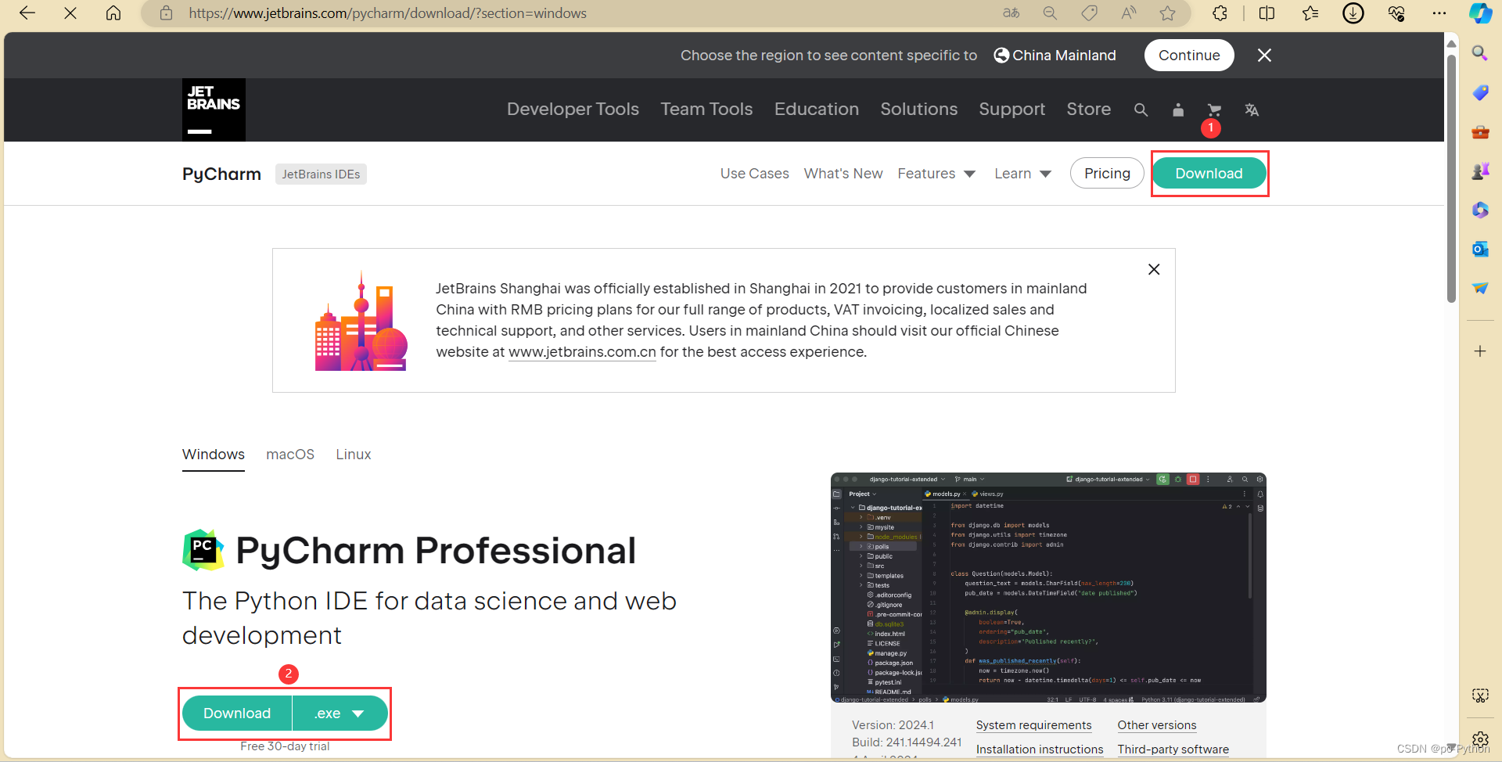Screen dimensions: 1502x762
Task: Open JetBrains site search icon
Action: click(1141, 110)
